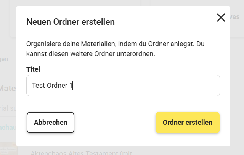
Task: Select the material thumbnail in the bottom-left corner
Action: (x=8, y=150)
